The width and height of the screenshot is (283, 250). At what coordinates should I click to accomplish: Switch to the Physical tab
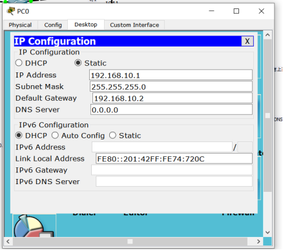(x=21, y=25)
